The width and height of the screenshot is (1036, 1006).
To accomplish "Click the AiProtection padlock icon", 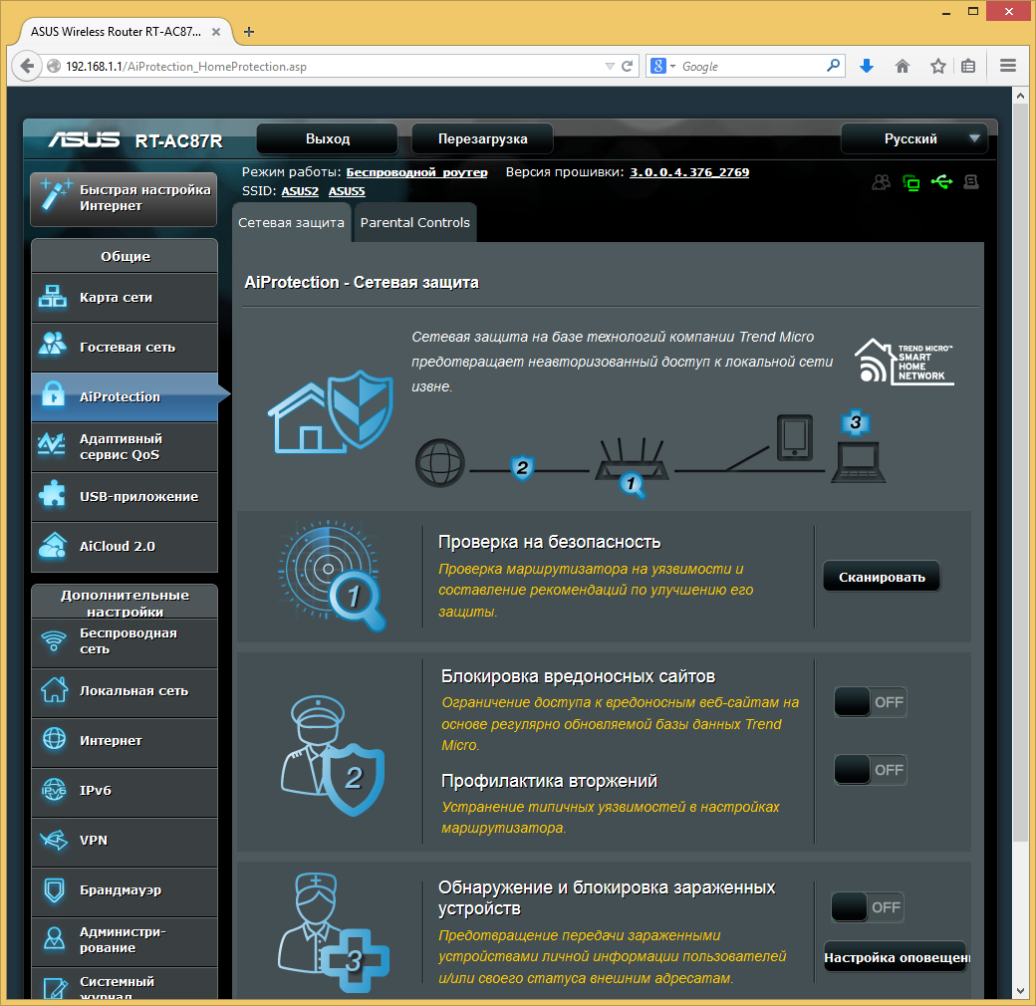I will (53, 394).
